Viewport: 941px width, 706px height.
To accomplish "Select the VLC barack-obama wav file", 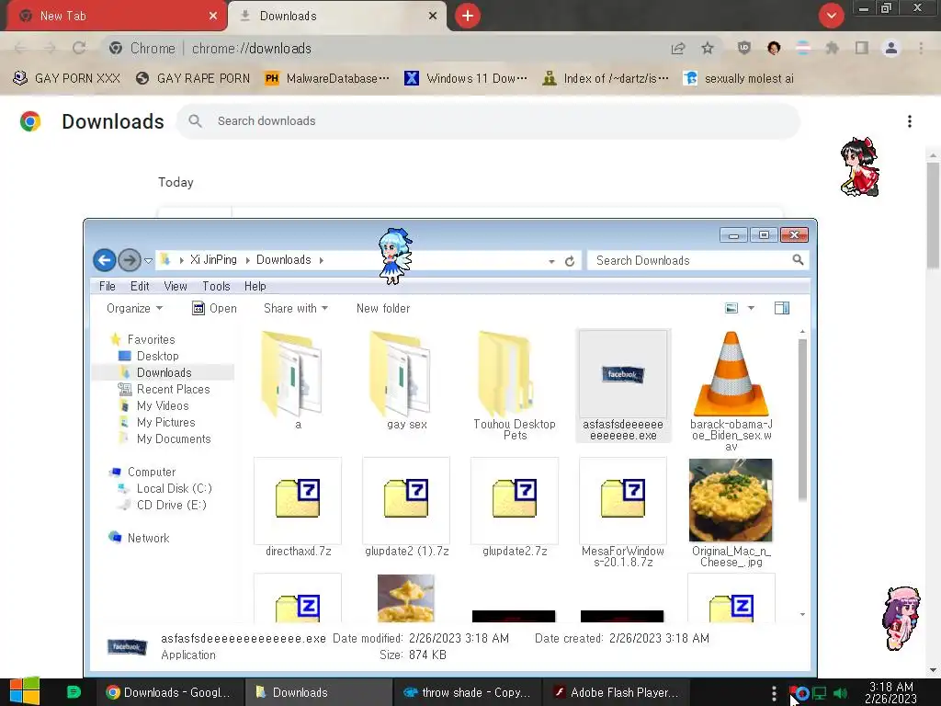I will 731,390.
